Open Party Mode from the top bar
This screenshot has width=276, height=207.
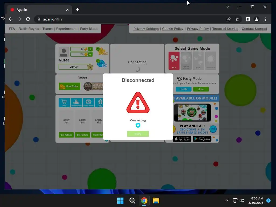coord(89,29)
